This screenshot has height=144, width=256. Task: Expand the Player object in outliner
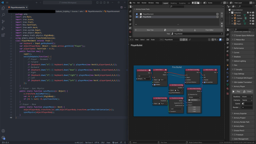point(232,24)
